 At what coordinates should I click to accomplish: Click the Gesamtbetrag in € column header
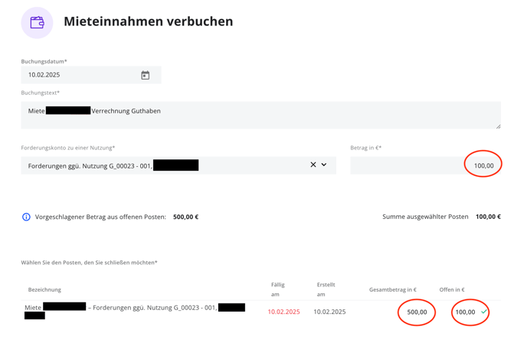tap(393, 289)
